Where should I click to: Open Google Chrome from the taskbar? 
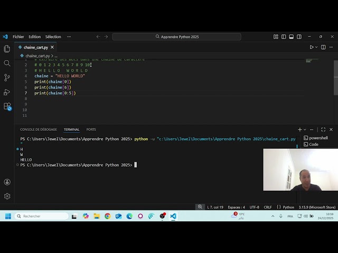(108, 216)
